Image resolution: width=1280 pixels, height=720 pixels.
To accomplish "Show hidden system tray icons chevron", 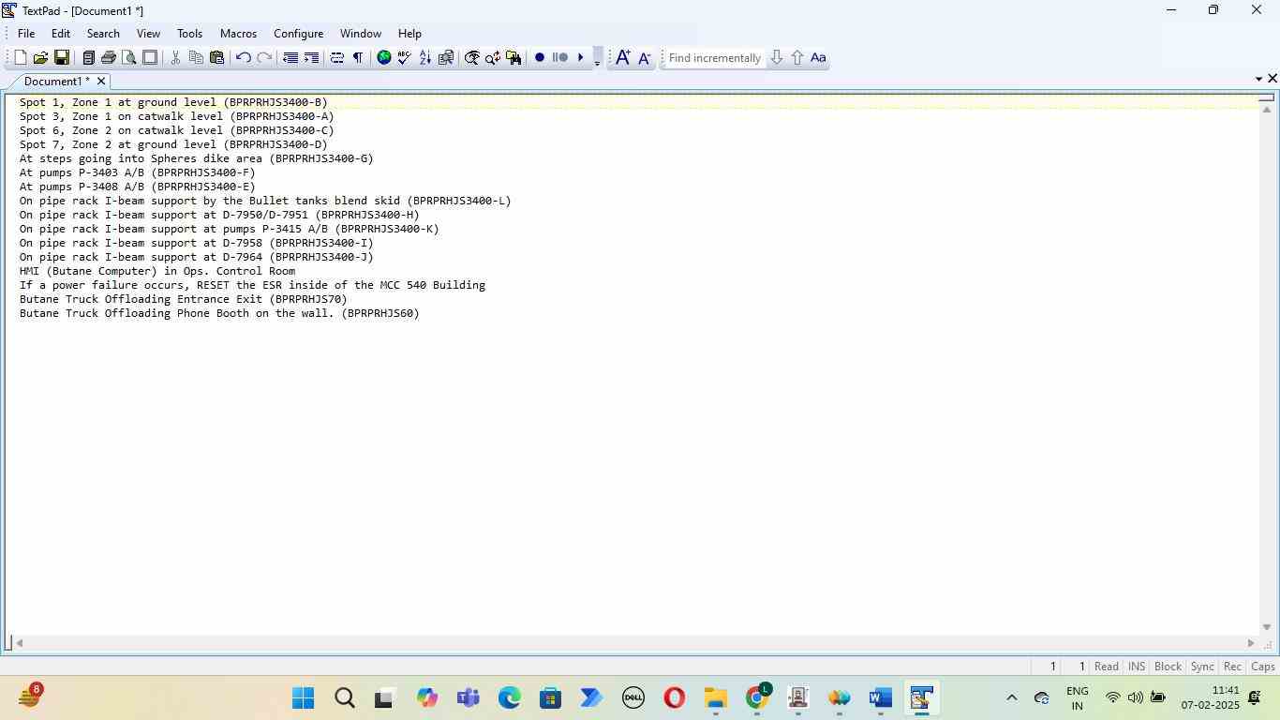I will (x=1011, y=698).
